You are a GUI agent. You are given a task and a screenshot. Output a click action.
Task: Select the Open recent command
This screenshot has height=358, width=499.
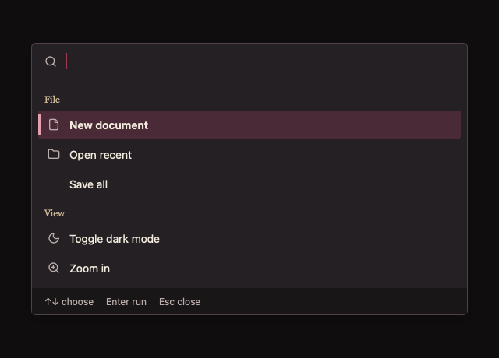pyautogui.click(x=249, y=155)
